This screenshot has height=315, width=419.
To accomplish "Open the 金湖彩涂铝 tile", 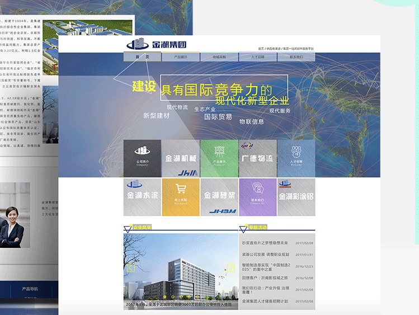I will 296,197.
